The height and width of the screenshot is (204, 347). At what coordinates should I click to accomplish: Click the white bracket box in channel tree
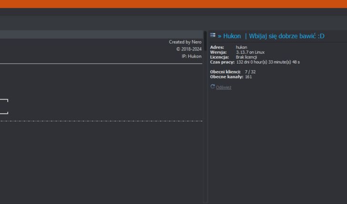tap(4, 107)
